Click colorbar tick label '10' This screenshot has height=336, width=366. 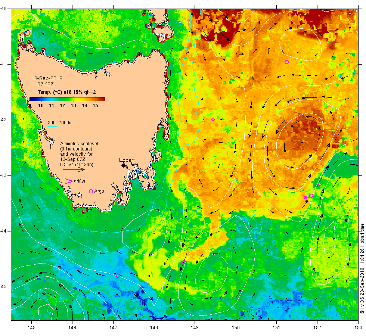[x=41, y=106]
